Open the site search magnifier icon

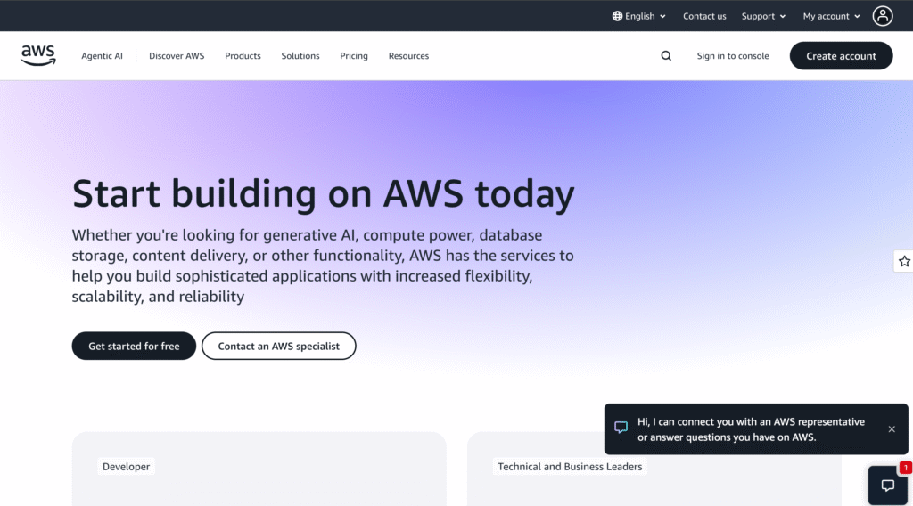pos(666,56)
